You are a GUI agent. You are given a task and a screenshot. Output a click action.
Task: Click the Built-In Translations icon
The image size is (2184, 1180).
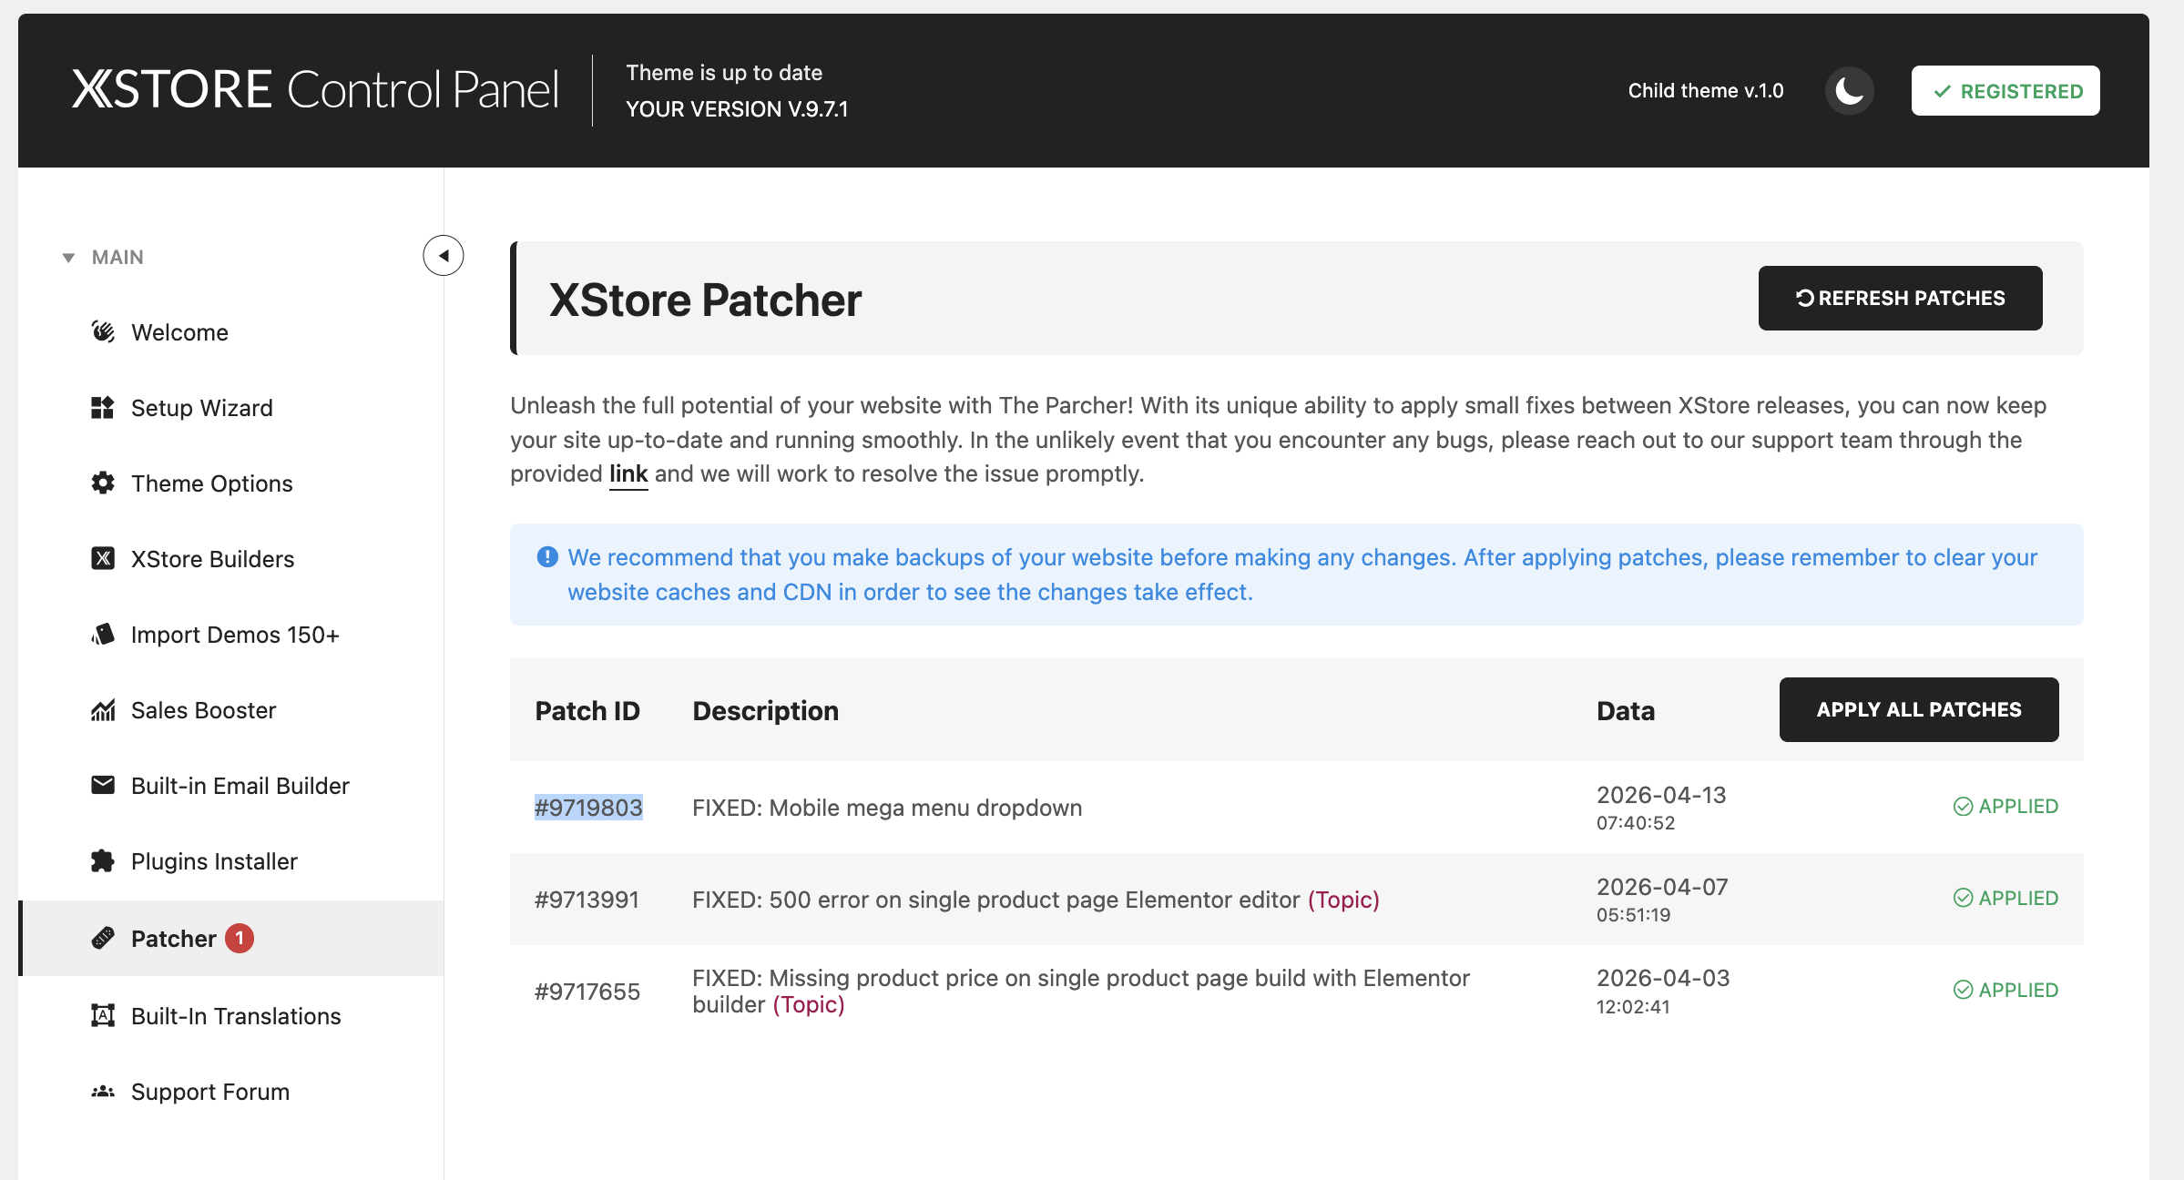click(103, 1015)
